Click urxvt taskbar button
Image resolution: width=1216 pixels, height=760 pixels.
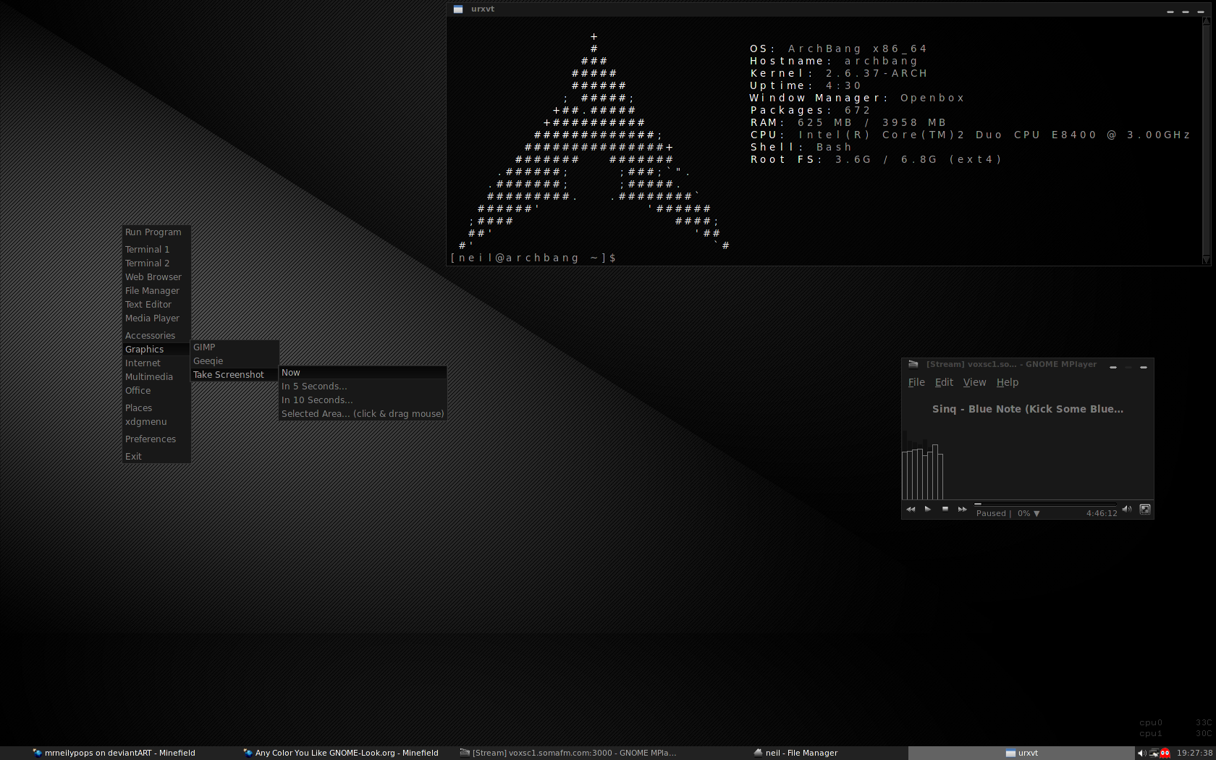point(1021,753)
